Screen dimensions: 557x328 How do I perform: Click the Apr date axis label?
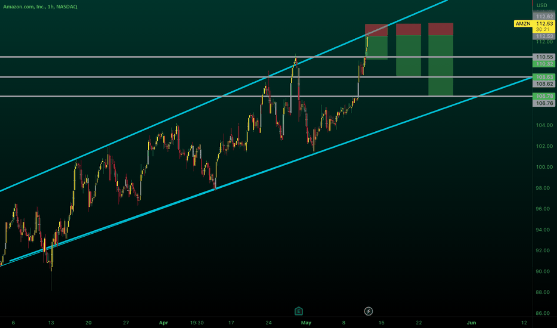pos(163,323)
